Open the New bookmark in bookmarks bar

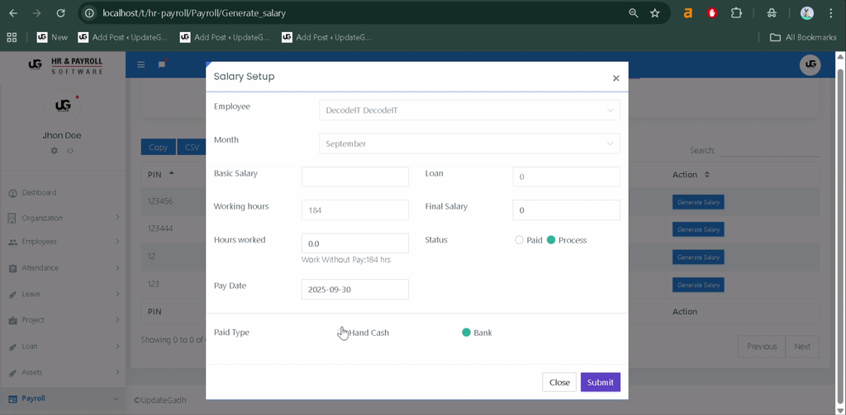[52, 37]
